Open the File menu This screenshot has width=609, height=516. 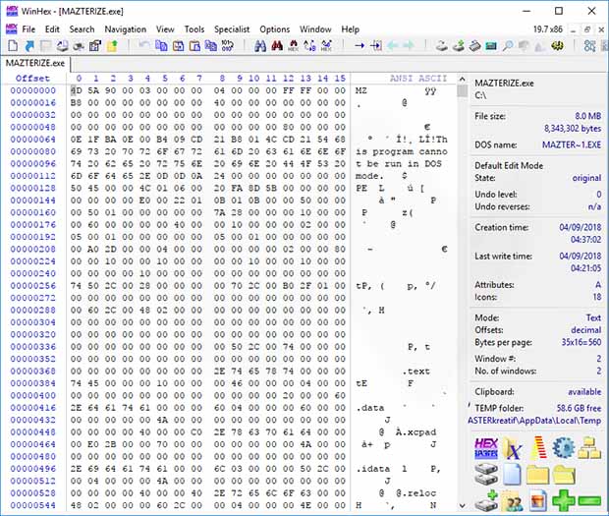[28, 29]
